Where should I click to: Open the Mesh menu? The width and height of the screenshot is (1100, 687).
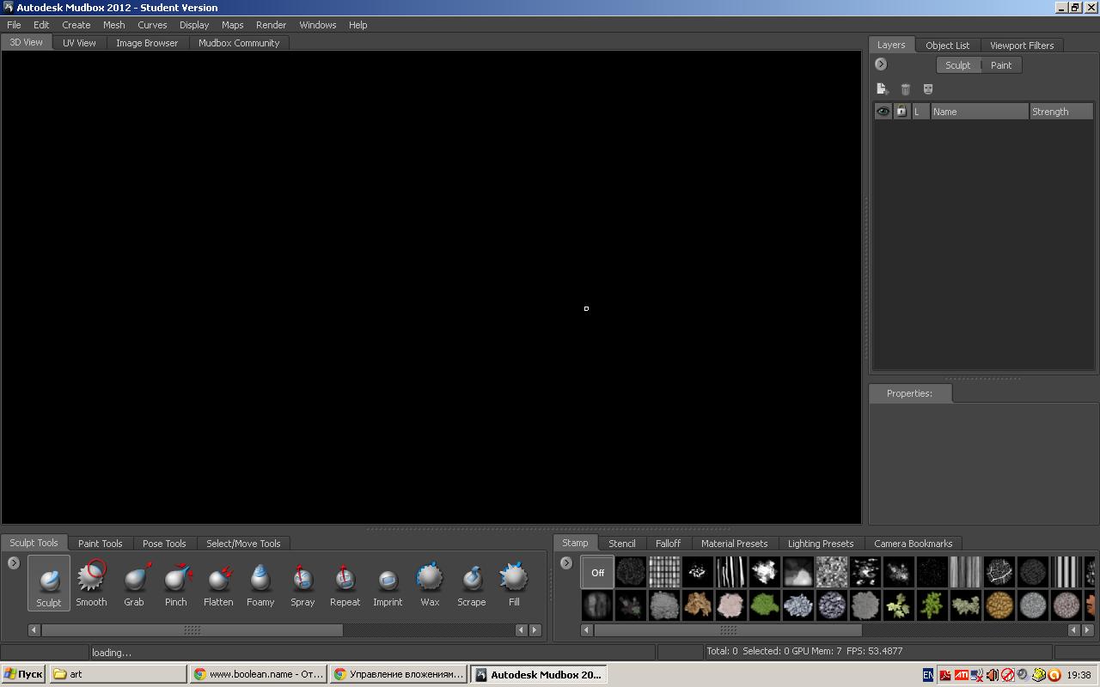coord(113,25)
